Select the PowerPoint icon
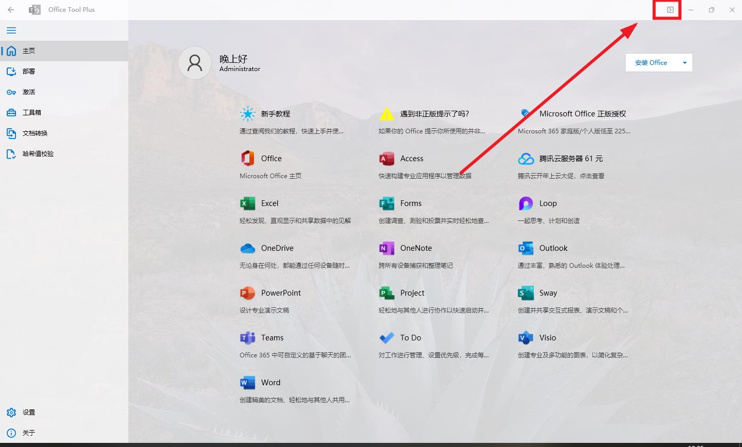 click(x=248, y=293)
